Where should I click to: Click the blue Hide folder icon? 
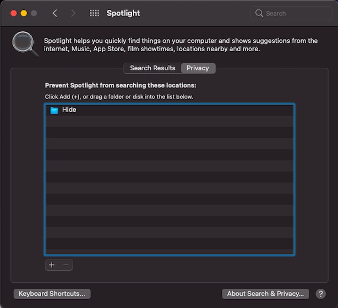54,110
